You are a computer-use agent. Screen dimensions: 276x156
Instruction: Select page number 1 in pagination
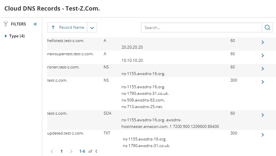(61, 151)
